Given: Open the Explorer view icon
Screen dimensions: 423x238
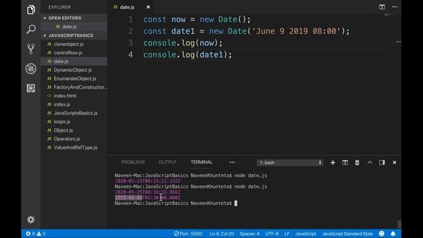Looking at the screenshot, I should tap(31, 10).
